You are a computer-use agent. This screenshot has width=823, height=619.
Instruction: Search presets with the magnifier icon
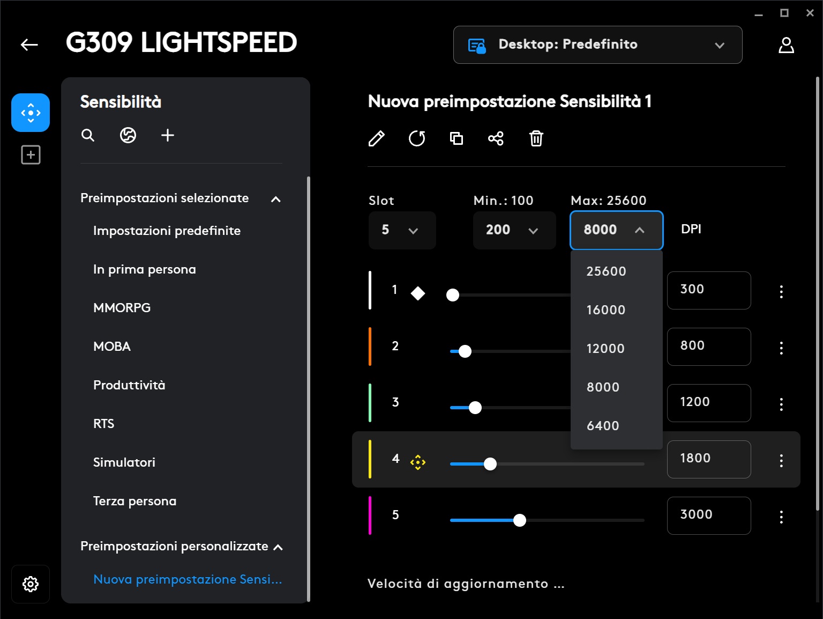88,135
